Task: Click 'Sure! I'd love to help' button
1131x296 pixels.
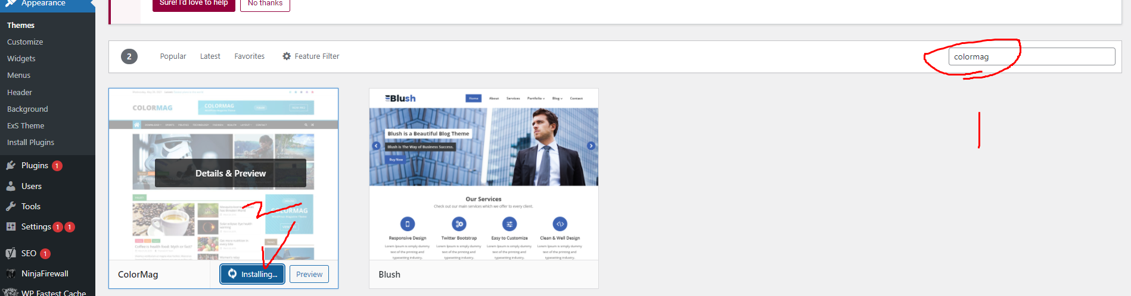Action: (x=194, y=4)
